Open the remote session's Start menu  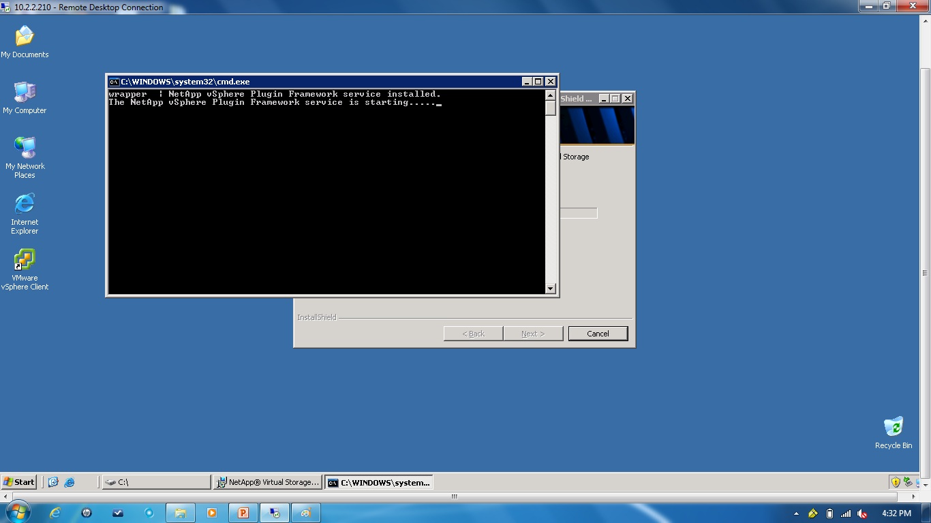click(x=19, y=481)
